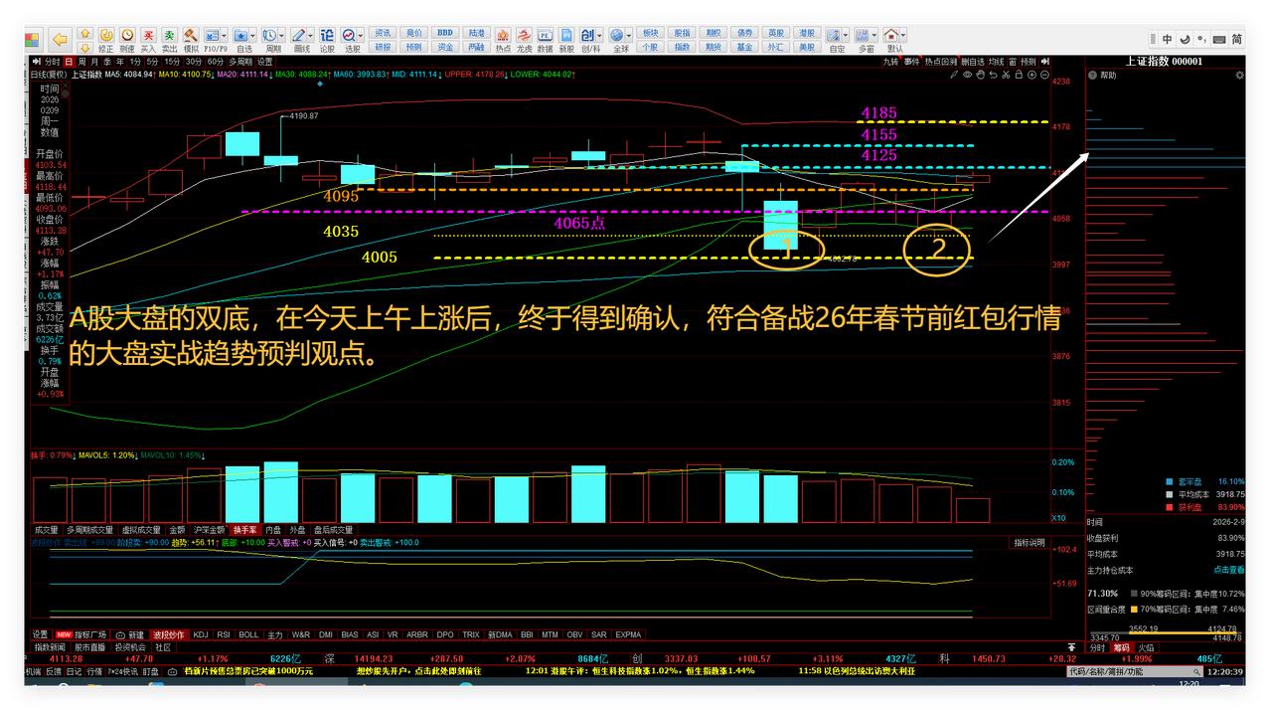The height and width of the screenshot is (710, 1270).
Task: Open the 创/科 board icon
Action: tap(586, 35)
